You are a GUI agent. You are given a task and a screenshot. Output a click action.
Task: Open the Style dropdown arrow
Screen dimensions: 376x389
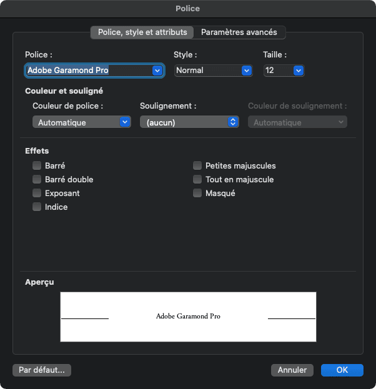247,71
